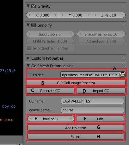Viewport: 129px width, 145px height.
Task: Click the Import CC button
Action: tap(101, 91)
